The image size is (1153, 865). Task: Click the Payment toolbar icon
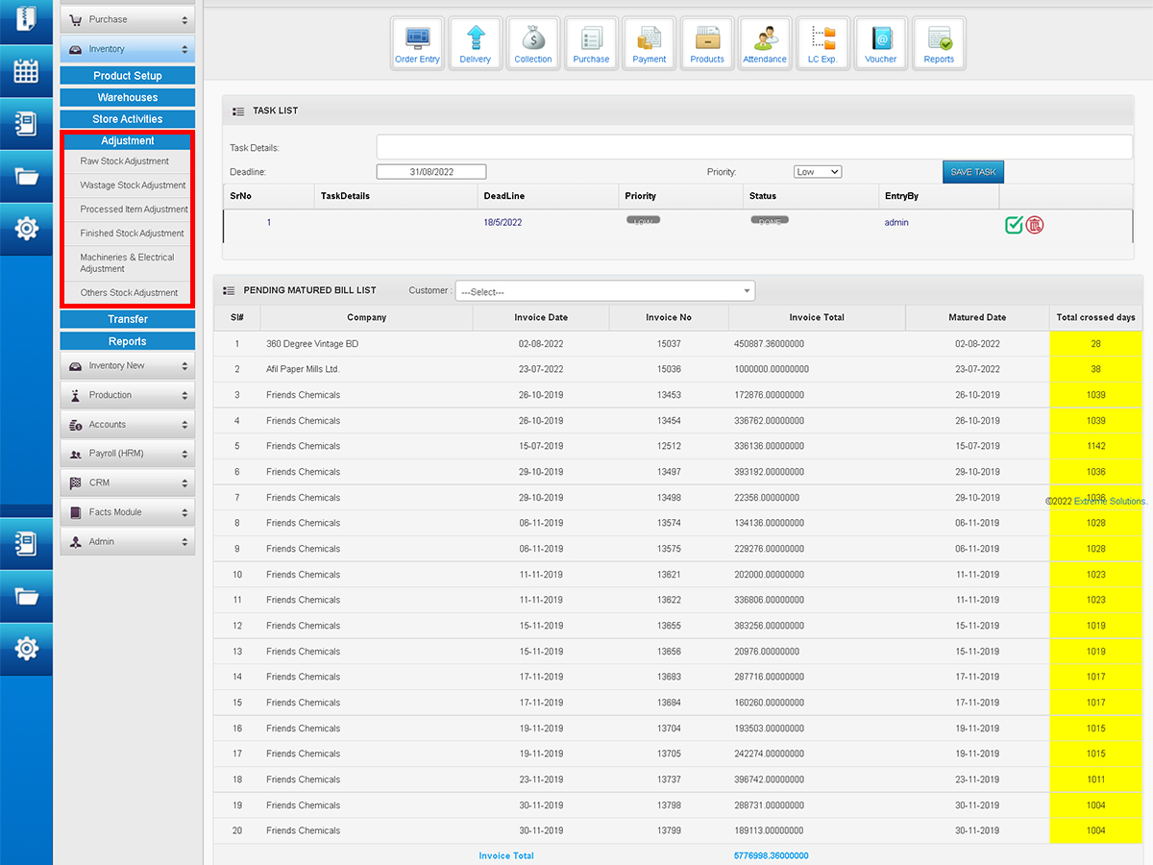650,44
